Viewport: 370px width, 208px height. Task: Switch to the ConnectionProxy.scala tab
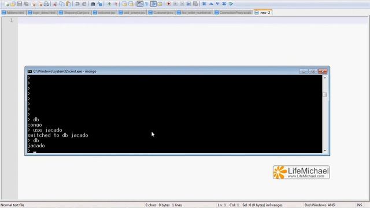233,13
